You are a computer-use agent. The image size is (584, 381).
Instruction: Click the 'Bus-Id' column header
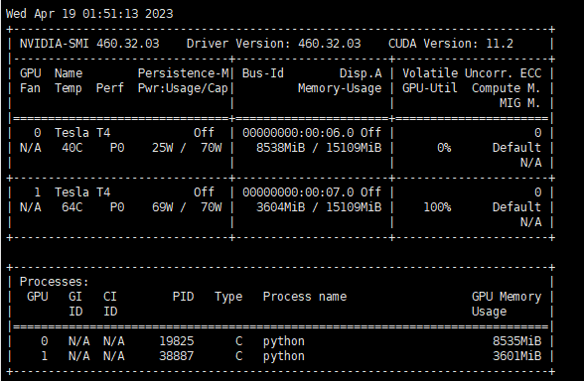coord(263,73)
